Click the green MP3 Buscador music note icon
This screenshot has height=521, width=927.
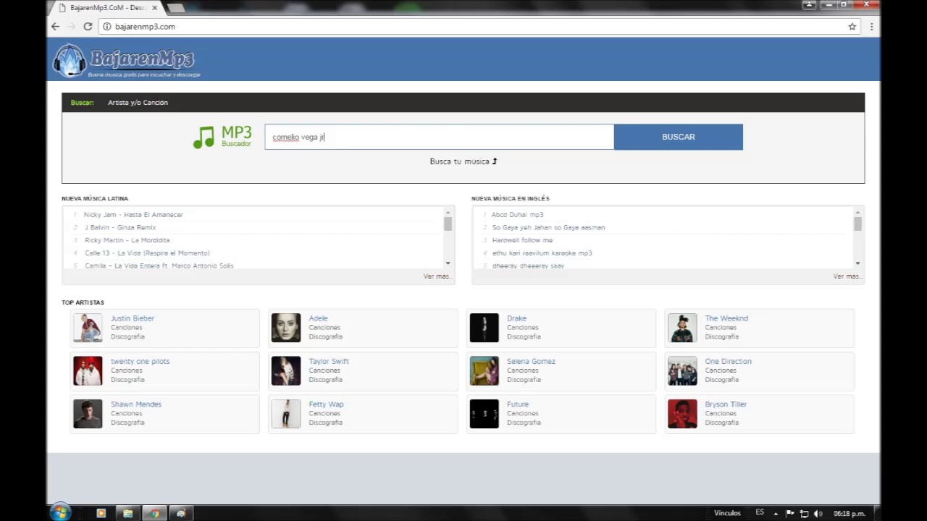[x=204, y=137]
